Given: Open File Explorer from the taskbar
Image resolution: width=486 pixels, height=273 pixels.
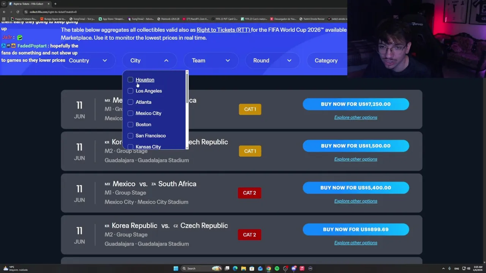Looking at the screenshot, I should pyautogui.click(x=243, y=268).
